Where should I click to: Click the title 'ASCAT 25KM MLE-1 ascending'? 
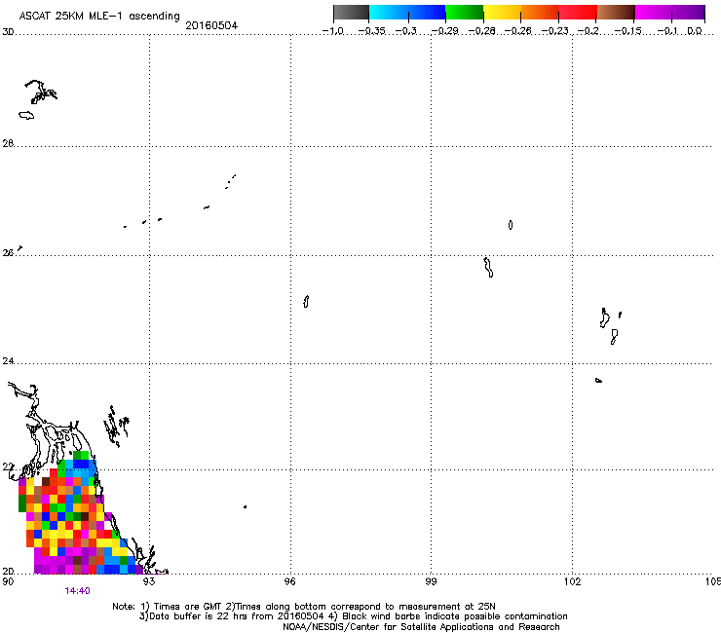click(99, 17)
